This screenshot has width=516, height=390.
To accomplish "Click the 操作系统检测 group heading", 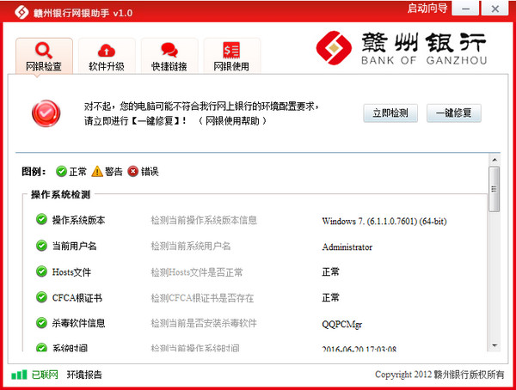I will point(60,194).
